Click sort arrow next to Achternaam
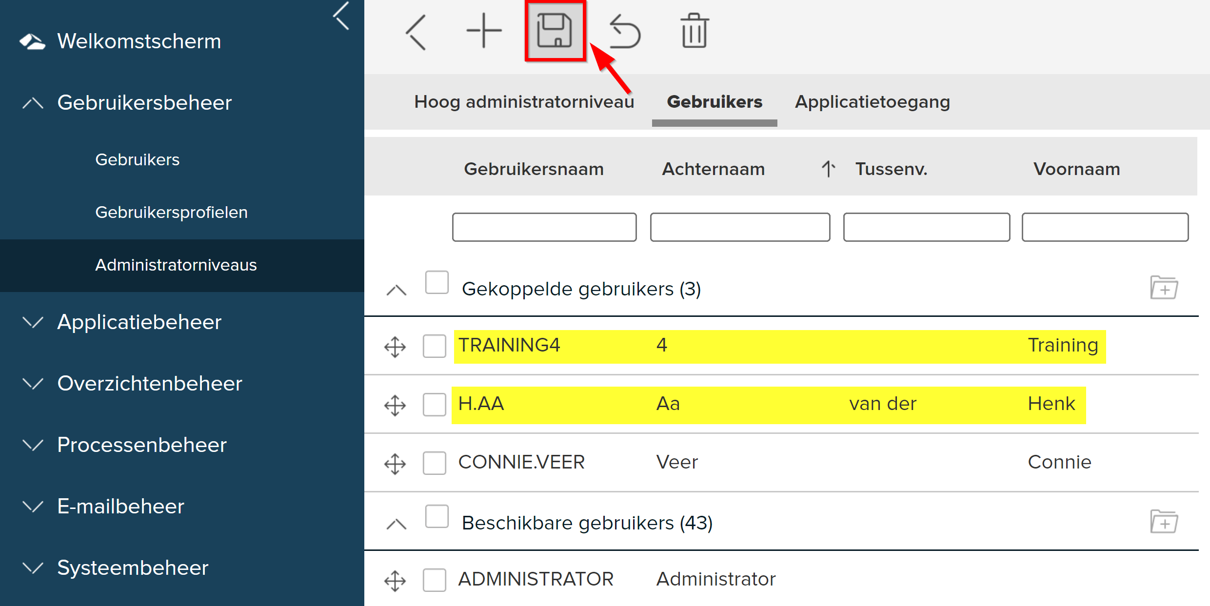Screen dimensions: 1210x606 click(x=828, y=169)
